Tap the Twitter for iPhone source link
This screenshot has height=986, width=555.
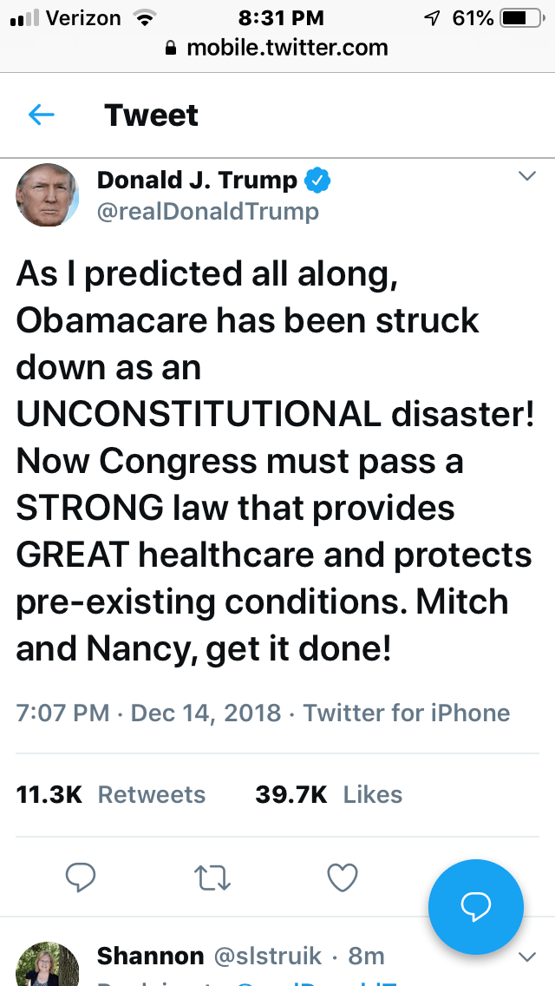[x=407, y=713]
